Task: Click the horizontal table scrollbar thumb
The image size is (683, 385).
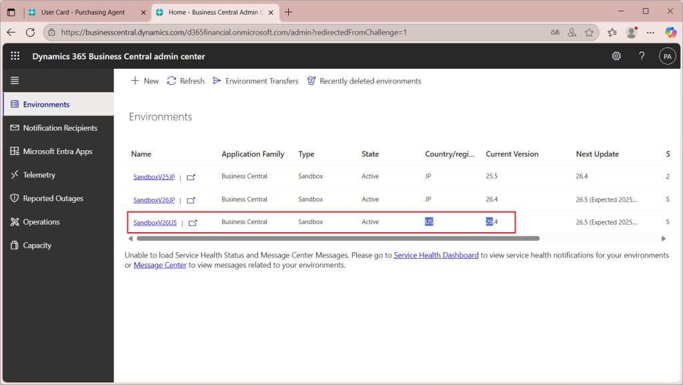Action: click(338, 238)
